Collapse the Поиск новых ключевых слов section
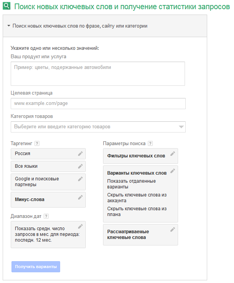Image resolution: width=234 pixels, height=283 pixels. tap(9, 26)
